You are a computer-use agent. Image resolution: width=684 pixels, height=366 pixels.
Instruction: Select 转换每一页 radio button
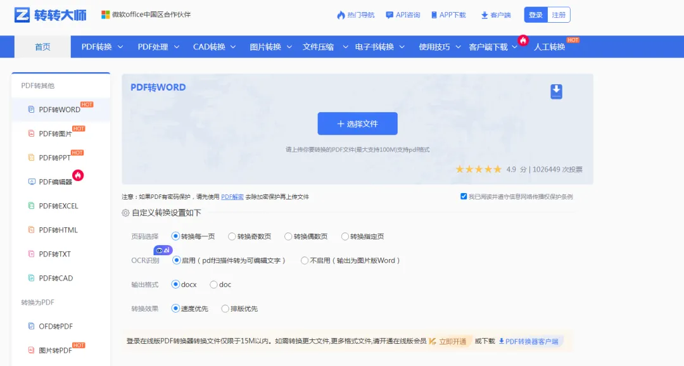[x=175, y=236]
